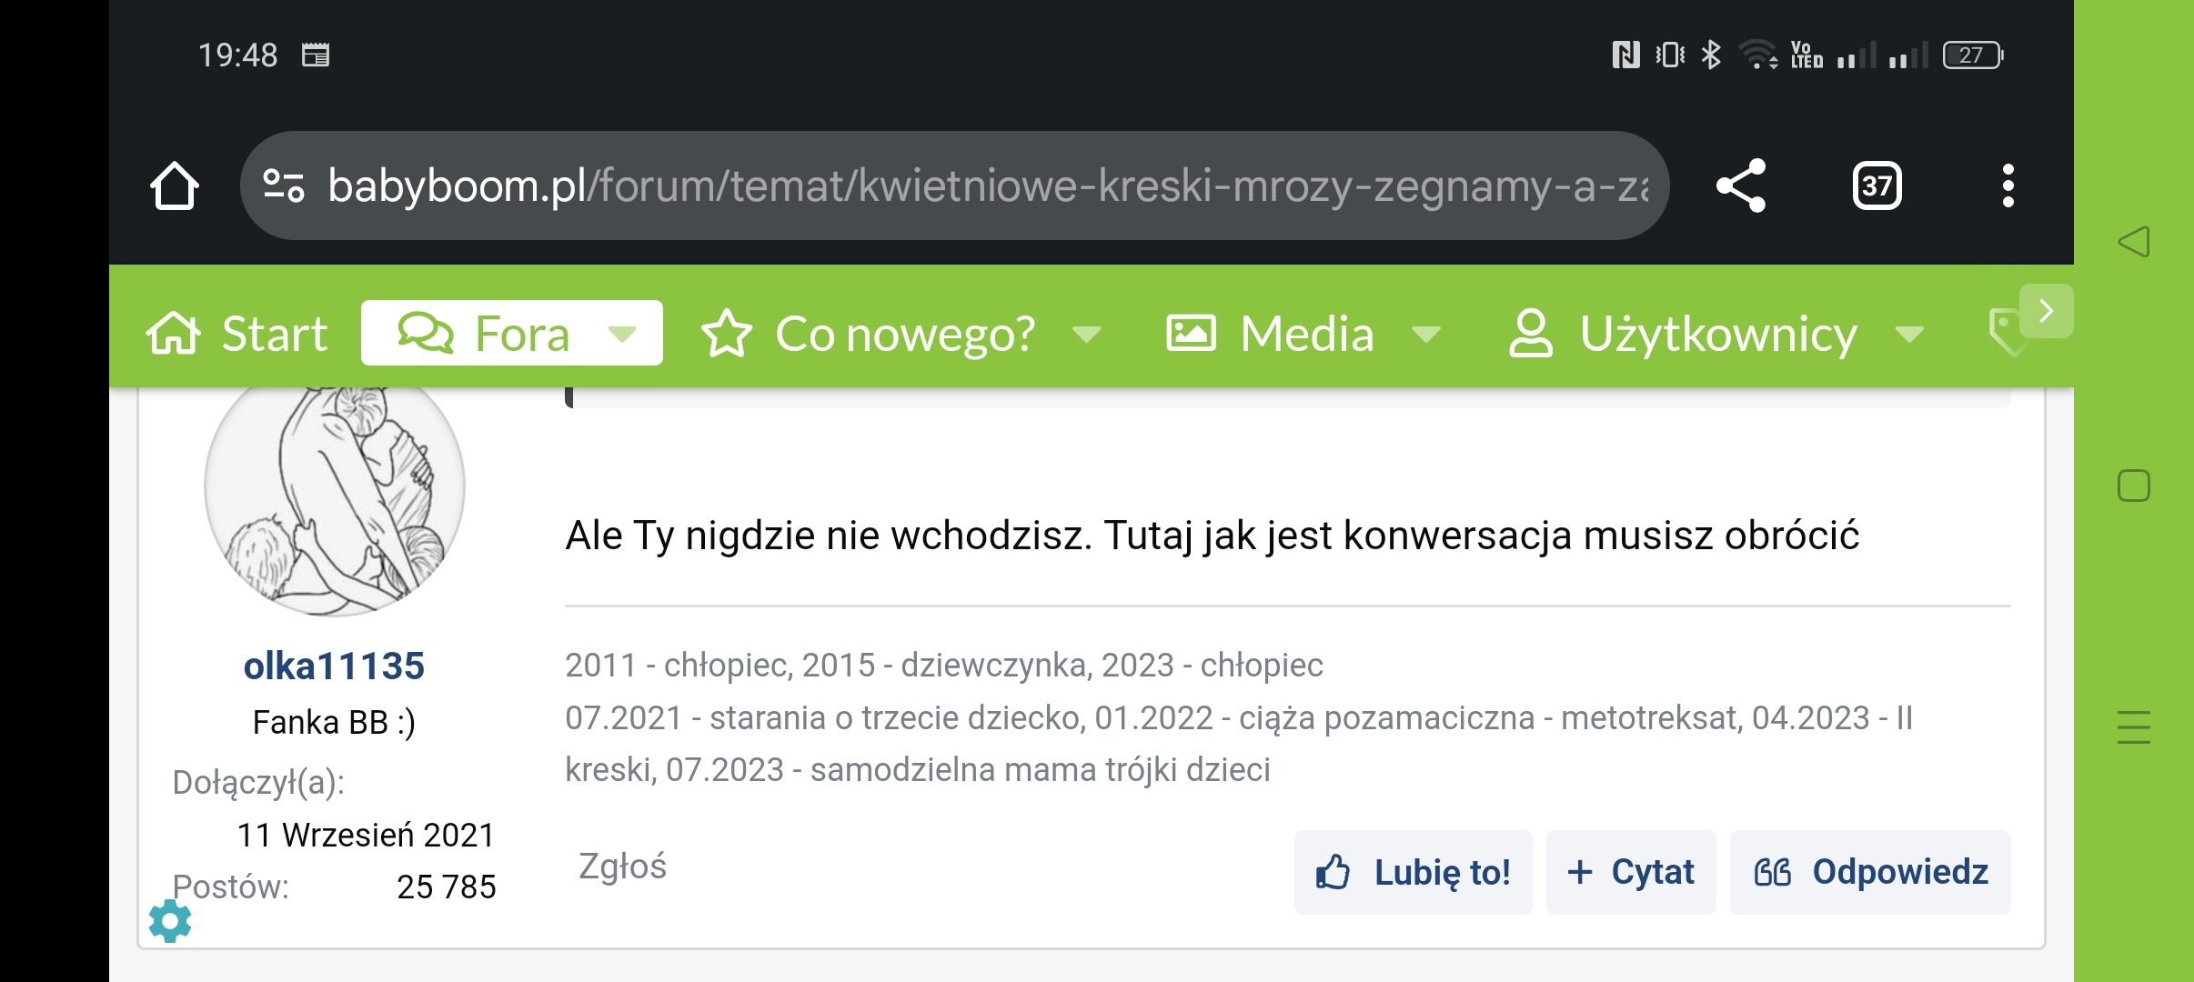Open the browser three-dot menu
2194x982 pixels.
click(x=2008, y=186)
